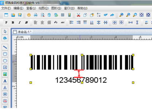Screen dimensions: 152x109
Task: Toggle the grid display icon
Action: coord(63,15)
